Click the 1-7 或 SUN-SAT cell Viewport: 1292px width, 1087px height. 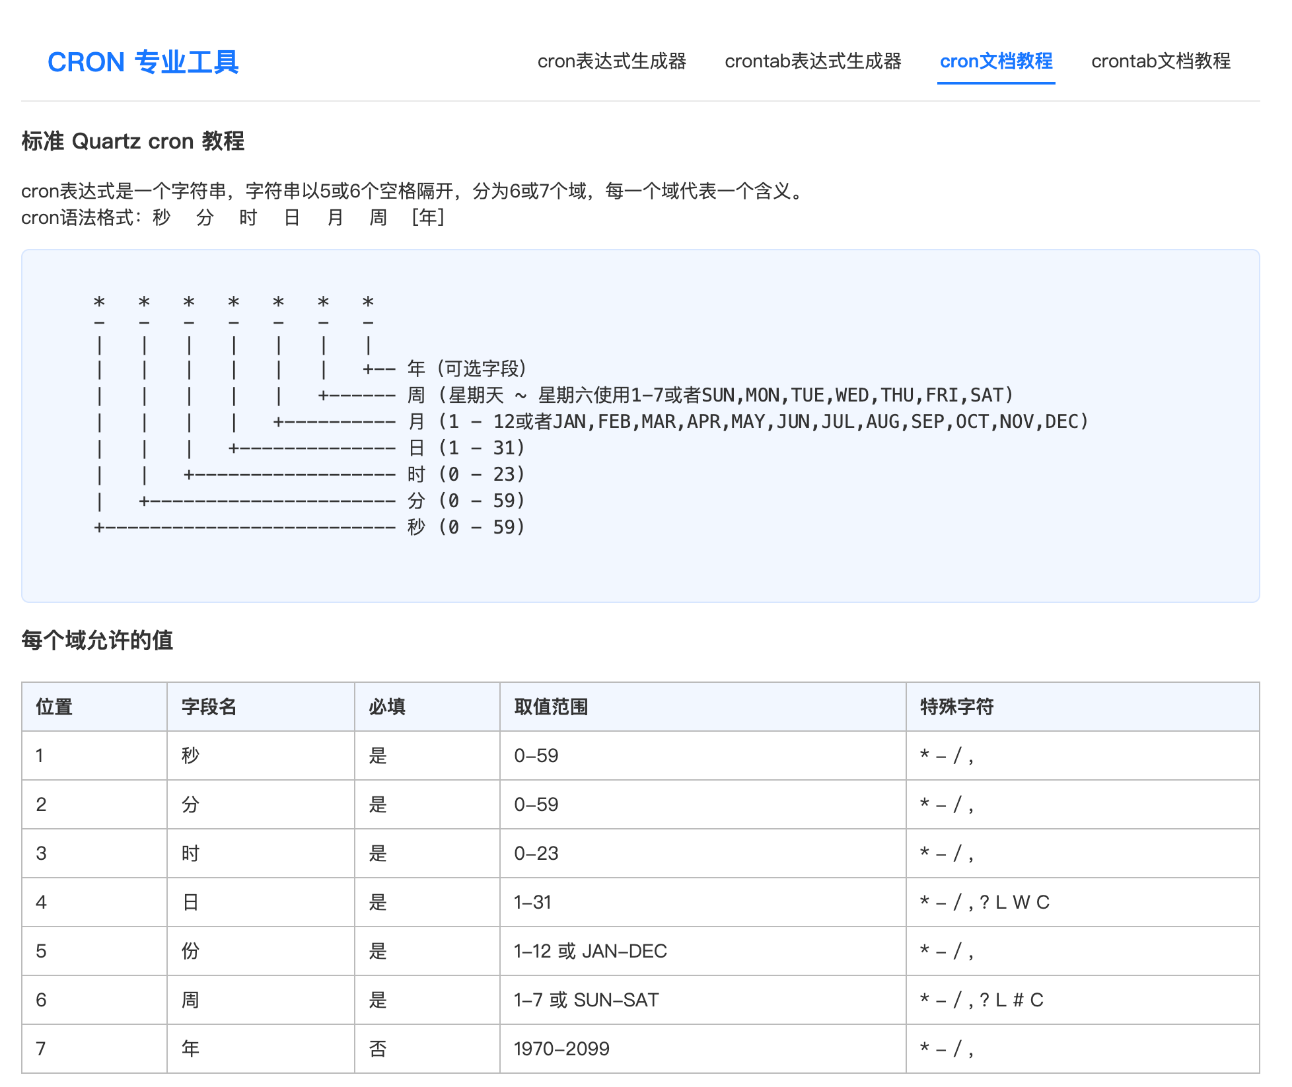coord(587,1000)
